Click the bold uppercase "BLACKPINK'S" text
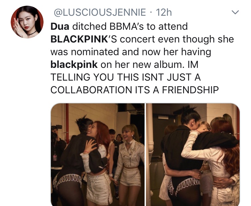This screenshot has width=251, height=206. [x=84, y=39]
